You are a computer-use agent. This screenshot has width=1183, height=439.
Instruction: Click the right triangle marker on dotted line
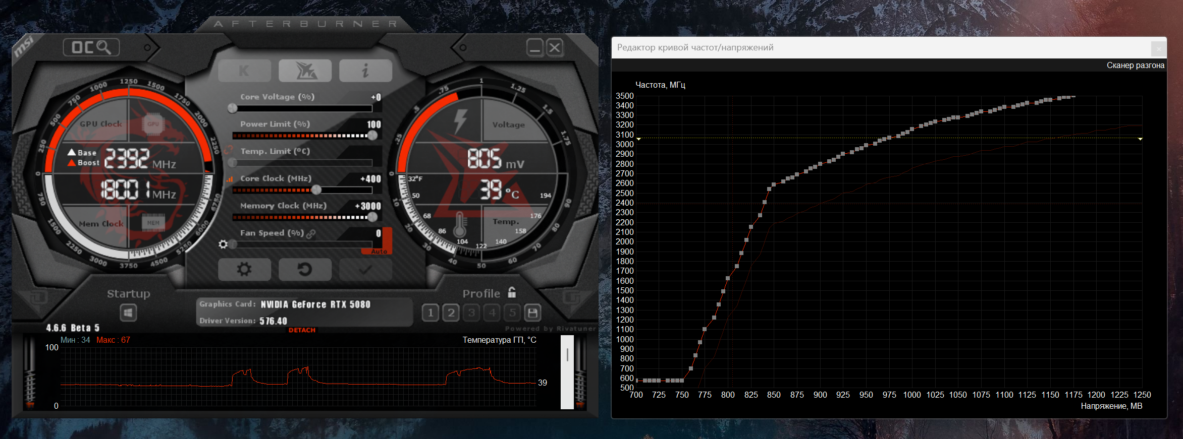[x=1140, y=139]
